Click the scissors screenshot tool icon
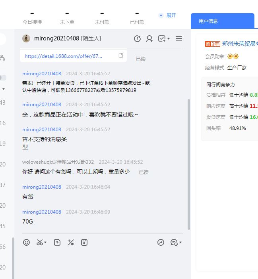The image size is (258, 279). pyautogui.click(x=40, y=242)
